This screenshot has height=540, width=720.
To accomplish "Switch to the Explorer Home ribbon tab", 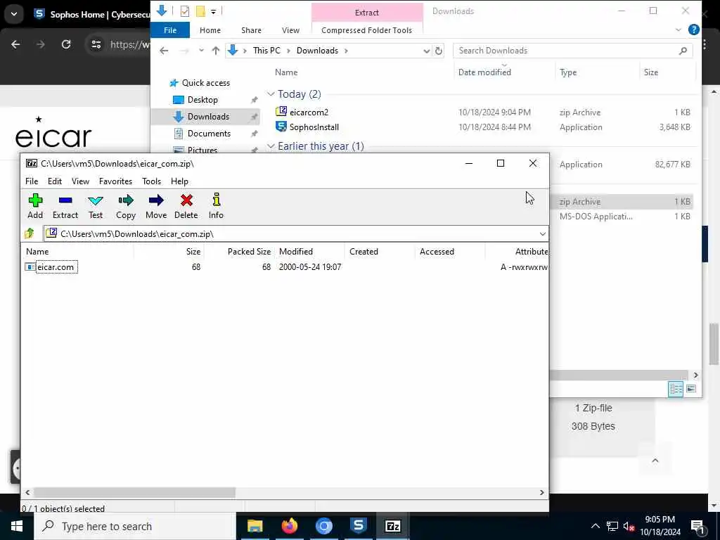I will 210,30.
